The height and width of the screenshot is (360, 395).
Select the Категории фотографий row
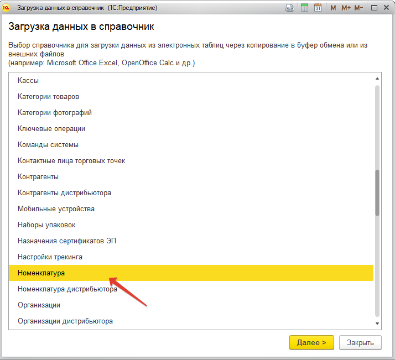[x=191, y=112]
